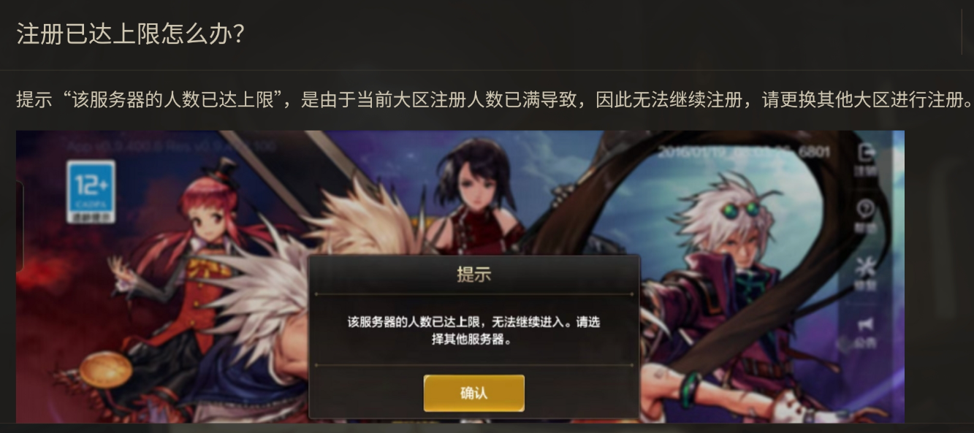Select the 修复 repair tools icon
This screenshot has width=974, height=433.
(866, 274)
